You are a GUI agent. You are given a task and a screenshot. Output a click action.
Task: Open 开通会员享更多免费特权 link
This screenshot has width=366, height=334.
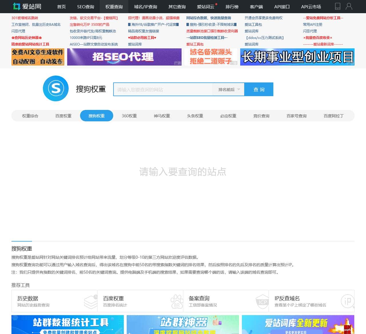264,18
